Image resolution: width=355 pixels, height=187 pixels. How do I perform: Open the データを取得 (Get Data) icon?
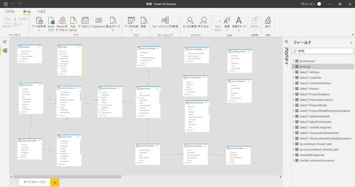pyautogui.click(x=39, y=21)
